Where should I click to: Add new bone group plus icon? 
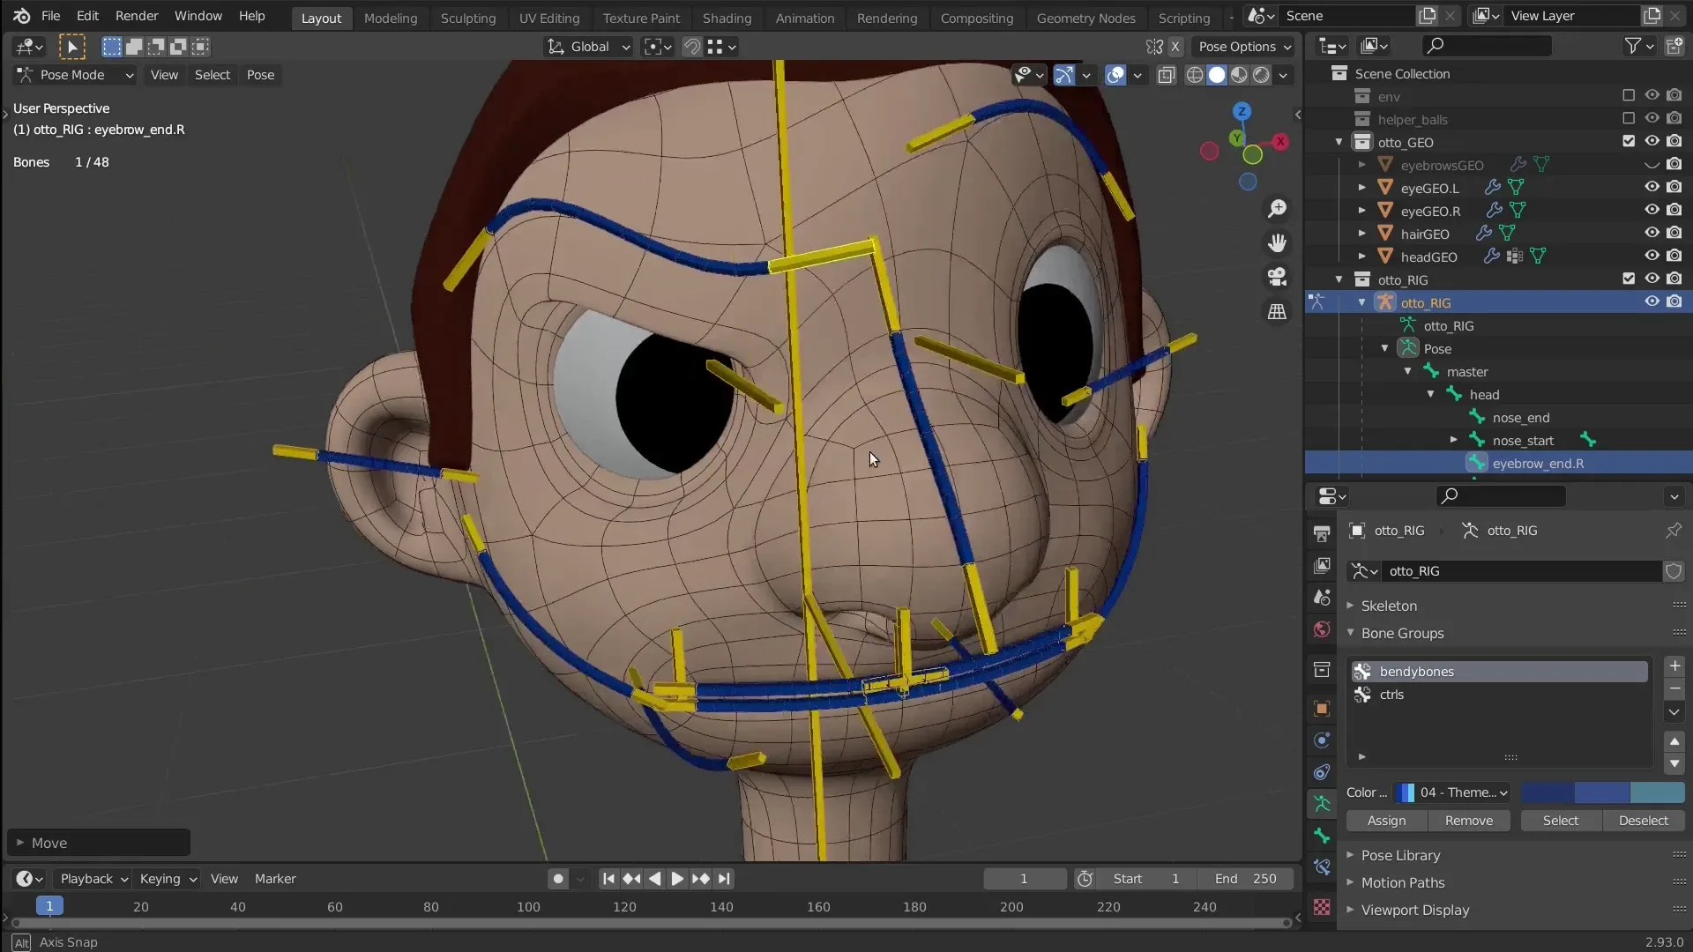(x=1674, y=666)
